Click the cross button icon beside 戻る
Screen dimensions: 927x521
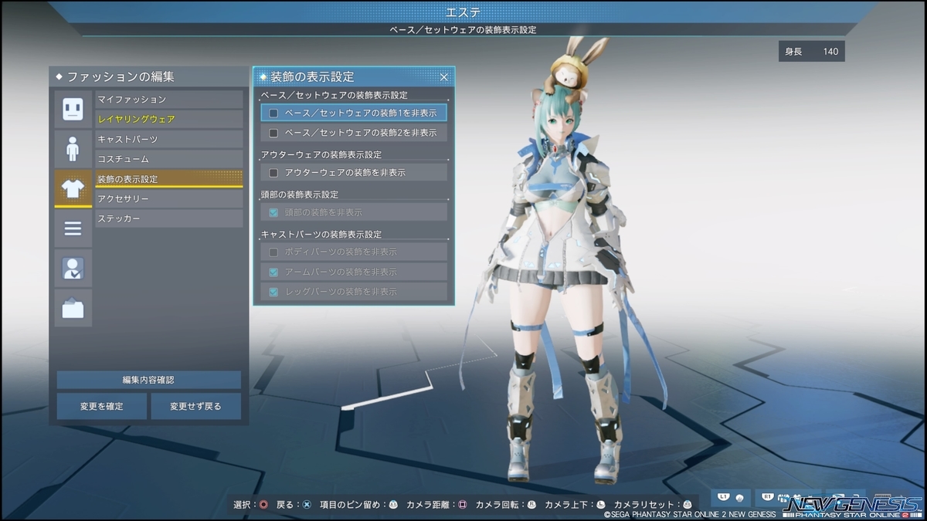tap(307, 505)
